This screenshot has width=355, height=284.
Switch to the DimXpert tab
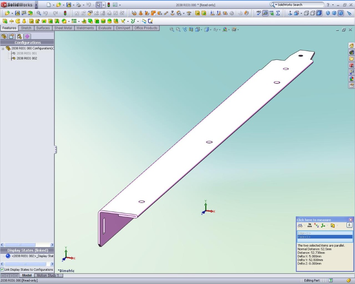(123, 28)
